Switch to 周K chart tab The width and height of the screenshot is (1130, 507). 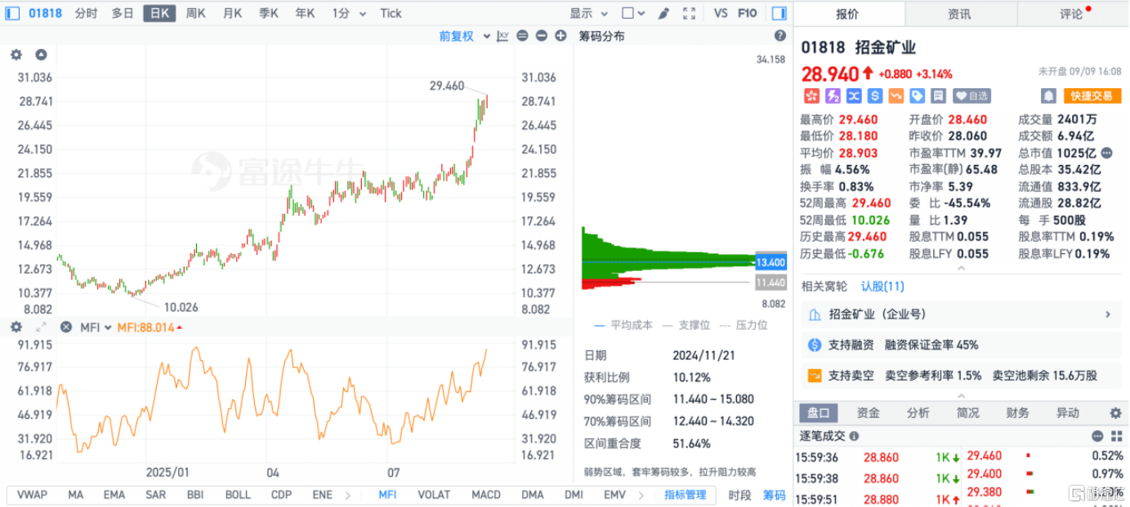point(195,13)
